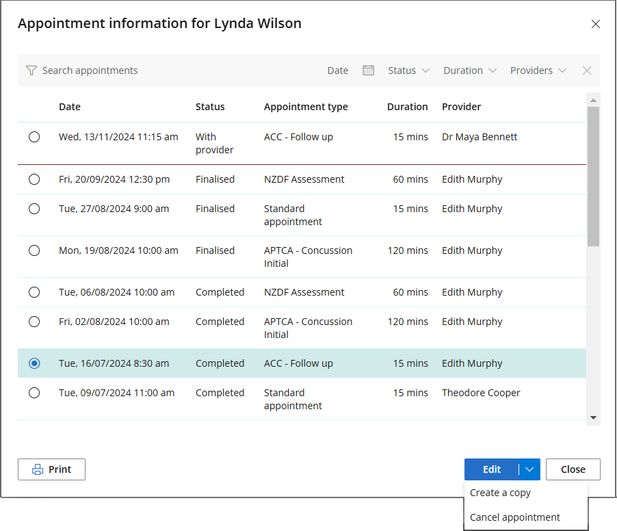Open the Date calendar picker icon

click(368, 70)
